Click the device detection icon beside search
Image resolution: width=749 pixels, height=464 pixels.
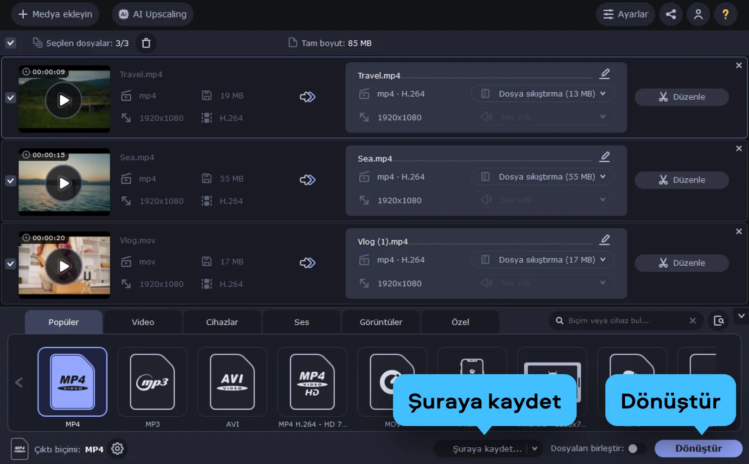719,320
